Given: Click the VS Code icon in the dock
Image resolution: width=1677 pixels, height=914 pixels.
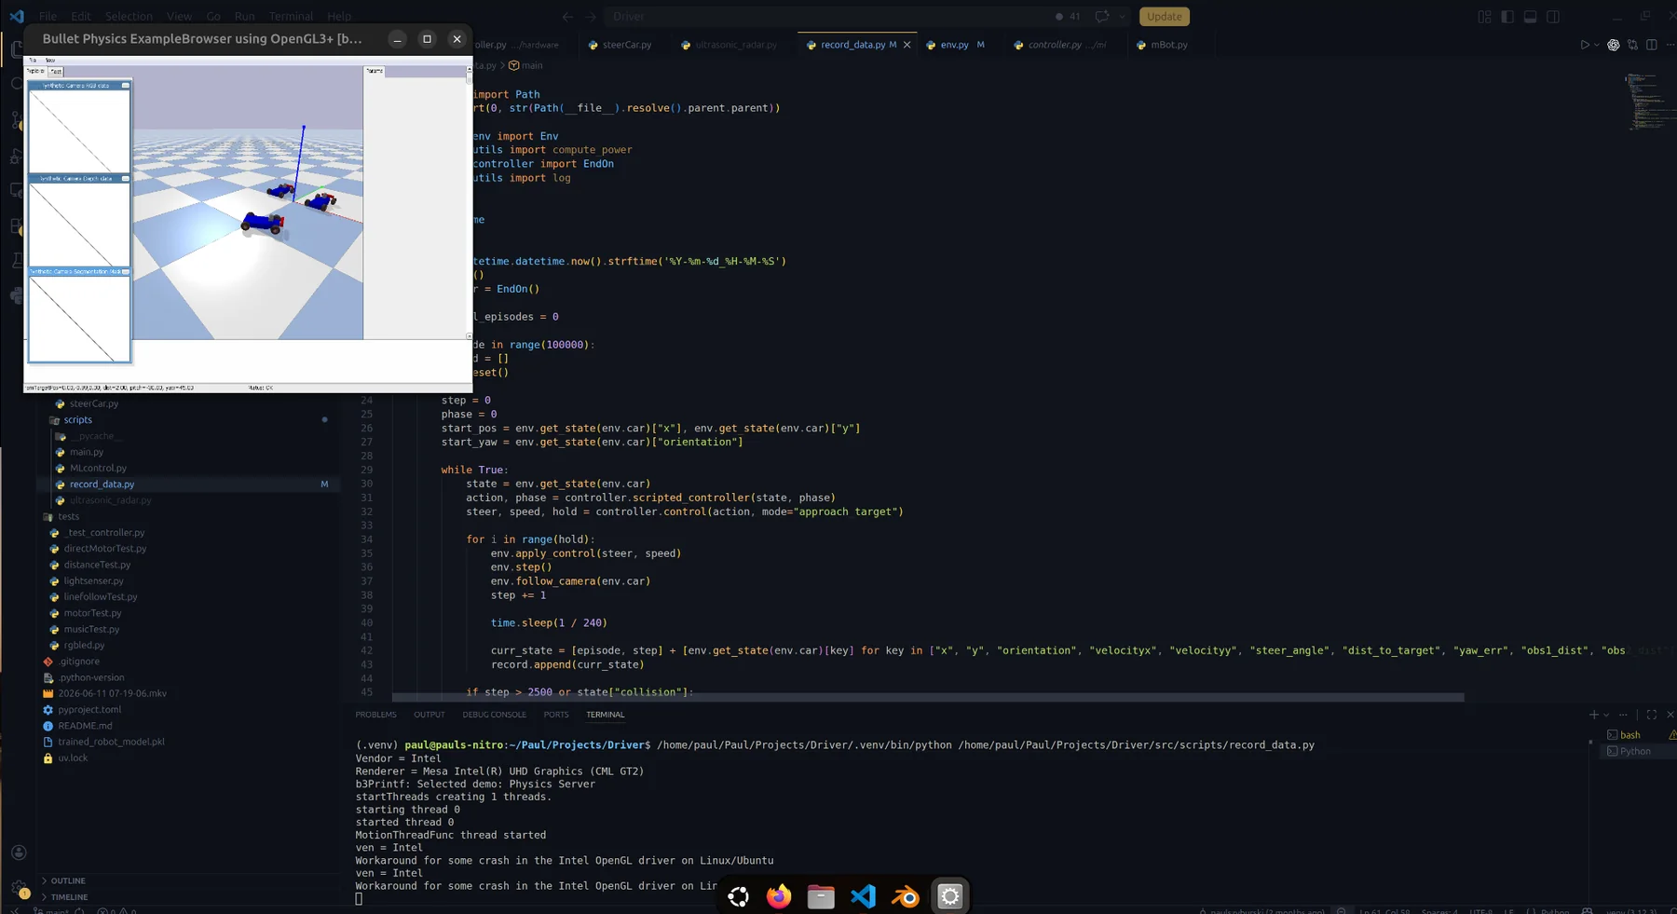Looking at the screenshot, I should pyautogui.click(x=864, y=896).
